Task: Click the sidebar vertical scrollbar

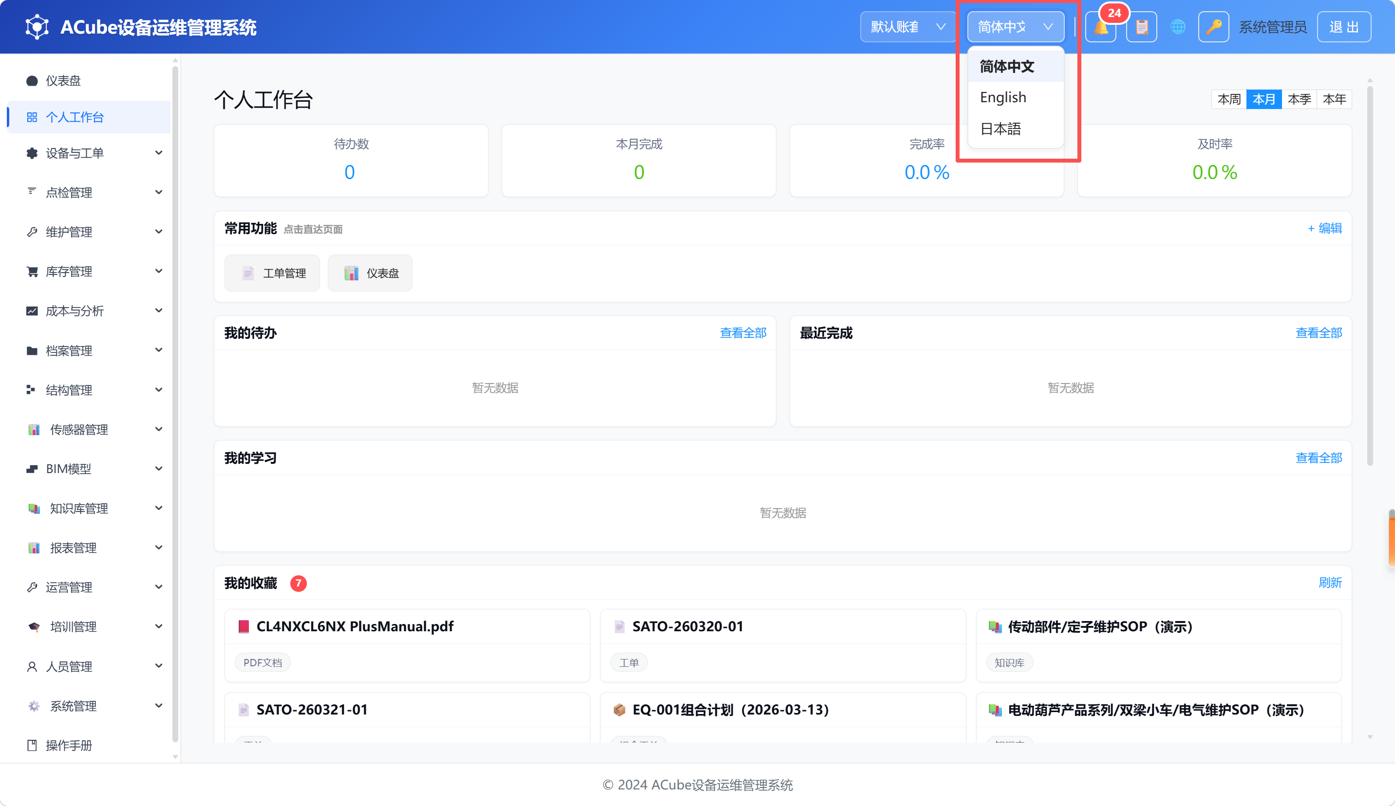Action: pos(175,404)
